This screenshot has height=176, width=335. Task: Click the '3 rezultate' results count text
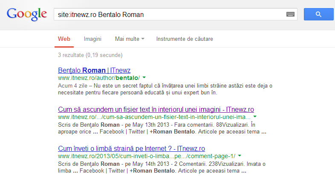point(90,55)
